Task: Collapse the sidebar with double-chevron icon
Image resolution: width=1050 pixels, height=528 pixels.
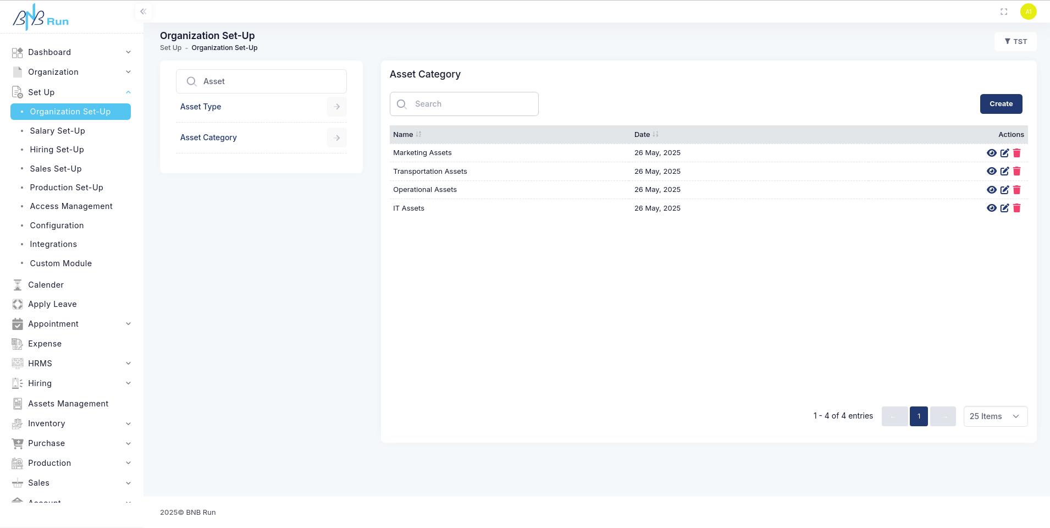Action: [143, 12]
